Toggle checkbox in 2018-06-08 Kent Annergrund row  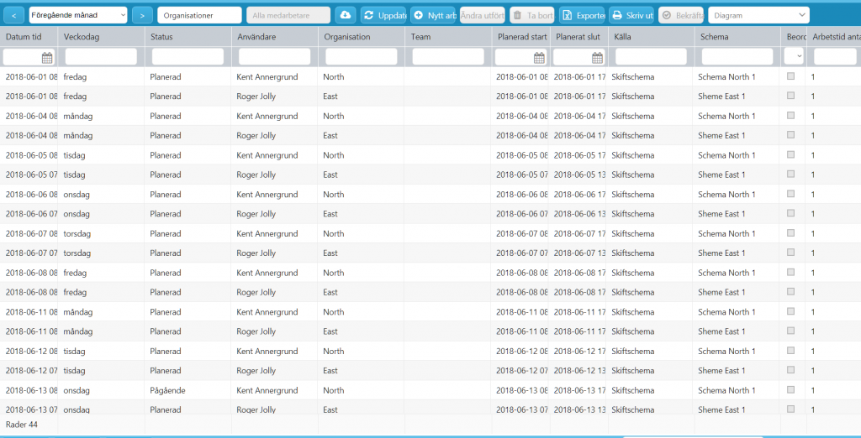(x=790, y=272)
